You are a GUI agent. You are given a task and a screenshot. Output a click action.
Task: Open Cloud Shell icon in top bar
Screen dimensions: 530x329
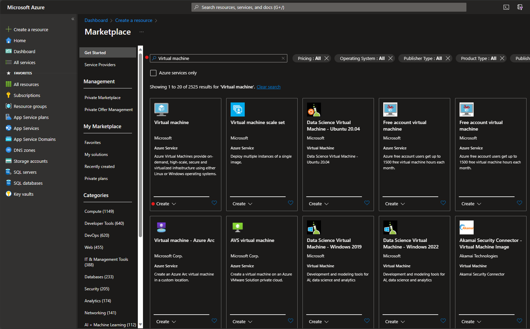[506, 7]
